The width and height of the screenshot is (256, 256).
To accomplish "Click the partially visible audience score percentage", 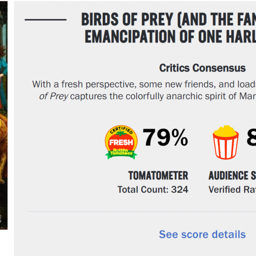I will (x=251, y=138).
